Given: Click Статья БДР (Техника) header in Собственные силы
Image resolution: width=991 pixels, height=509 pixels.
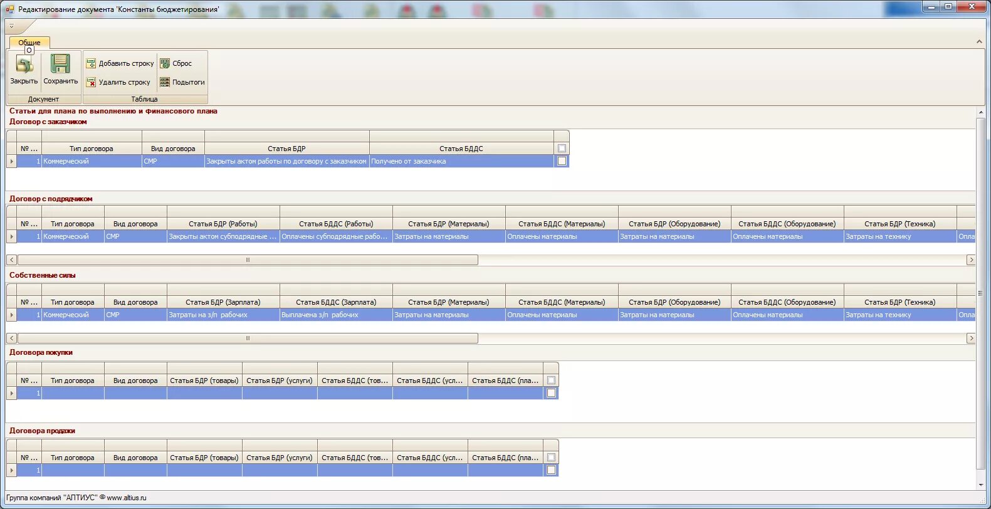Looking at the screenshot, I should click(900, 302).
